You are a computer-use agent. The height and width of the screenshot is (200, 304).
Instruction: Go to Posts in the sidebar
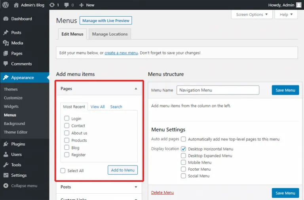click(x=16, y=32)
